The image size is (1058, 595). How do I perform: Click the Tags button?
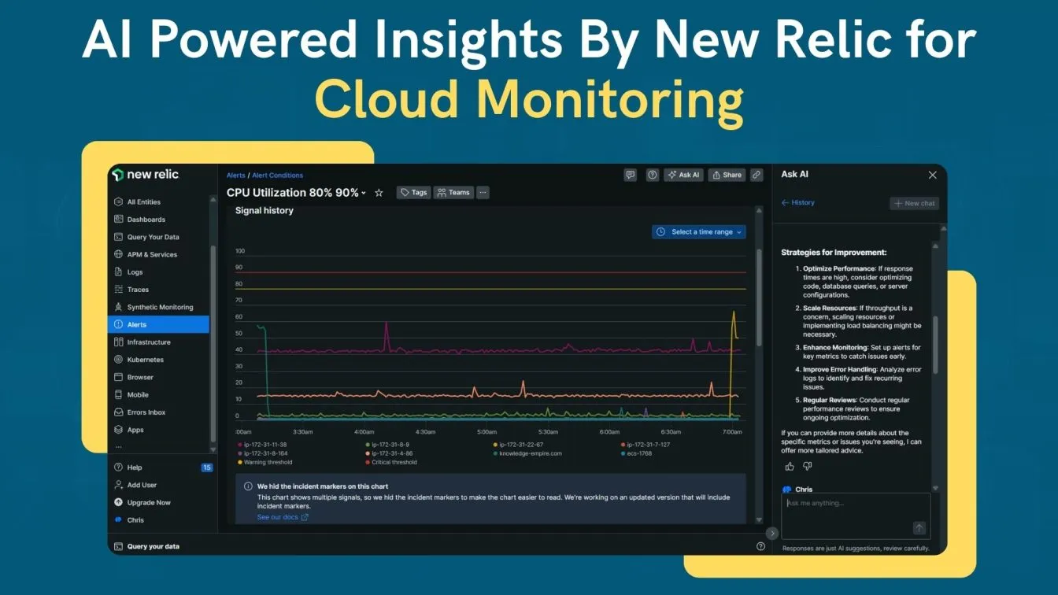click(x=413, y=193)
